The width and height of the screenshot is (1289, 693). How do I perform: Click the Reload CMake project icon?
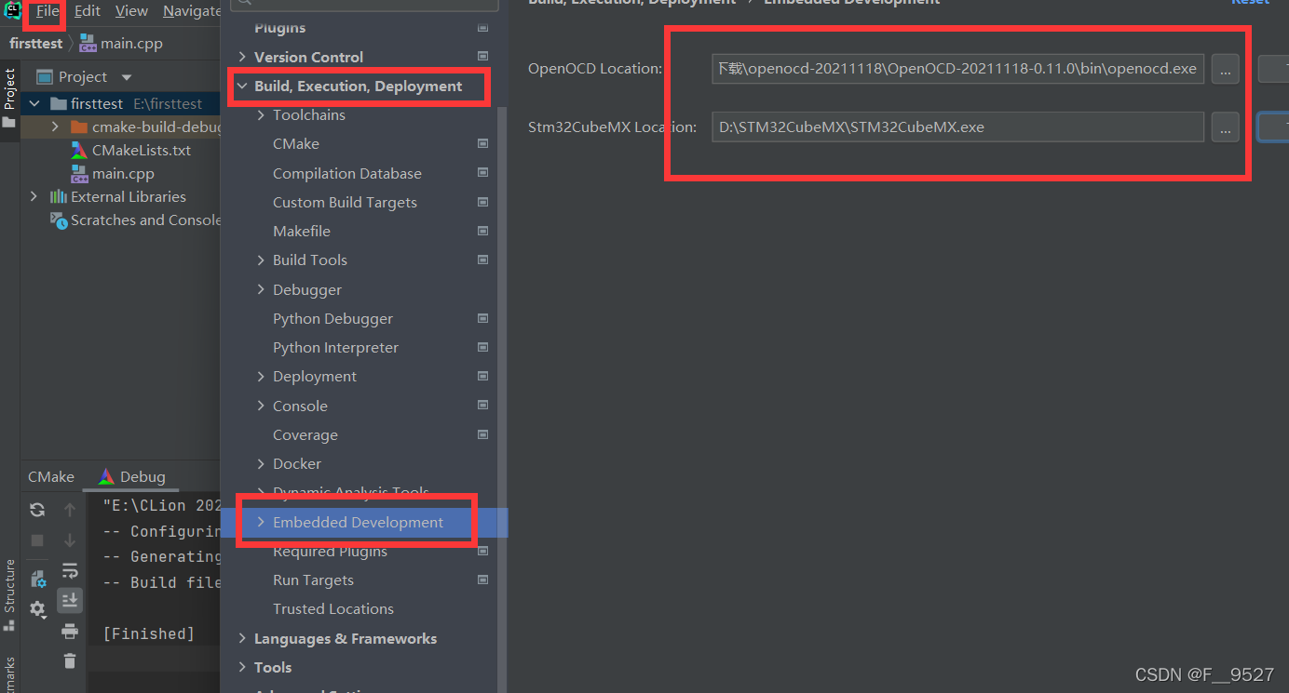pyautogui.click(x=37, y=509)
